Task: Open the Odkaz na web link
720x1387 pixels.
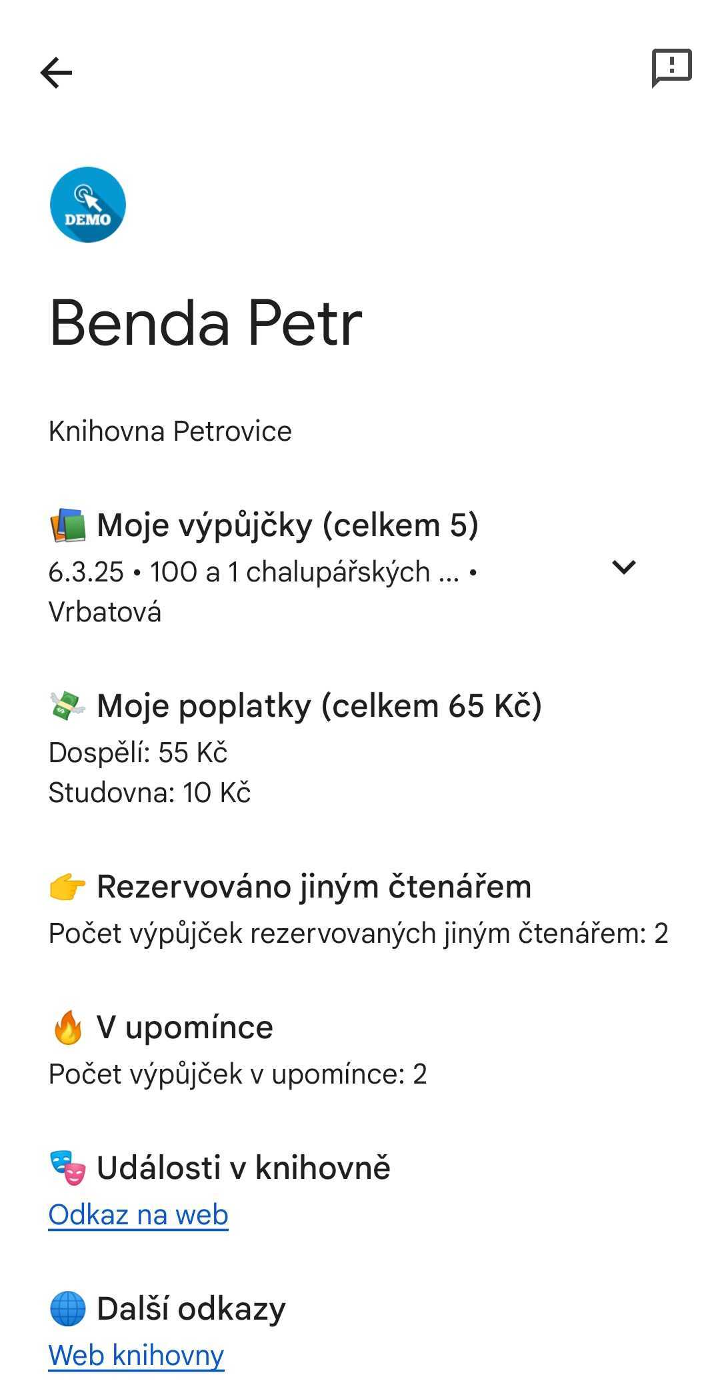Action: 139,1215
